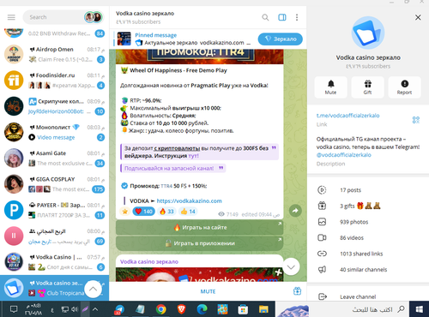Open the PAYEER chat
The width and height of the screenshot is (429, 317).
click(54, 210)
